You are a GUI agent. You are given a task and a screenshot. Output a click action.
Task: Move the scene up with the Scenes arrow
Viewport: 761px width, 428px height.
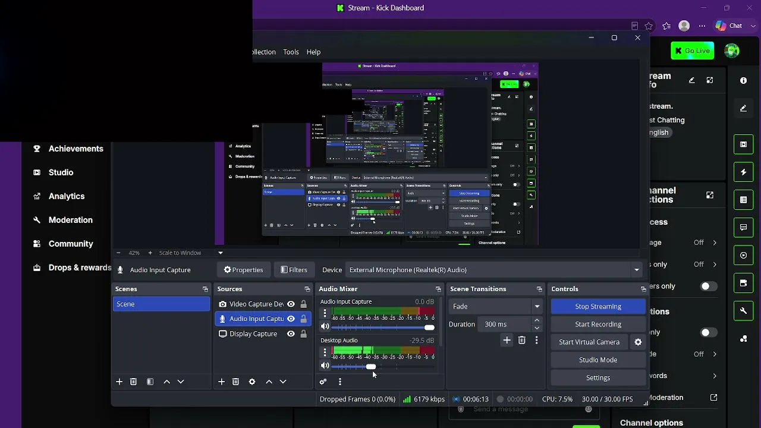tap(166, 382)
